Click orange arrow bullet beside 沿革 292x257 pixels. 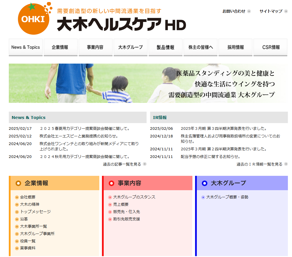coord(17,219)
